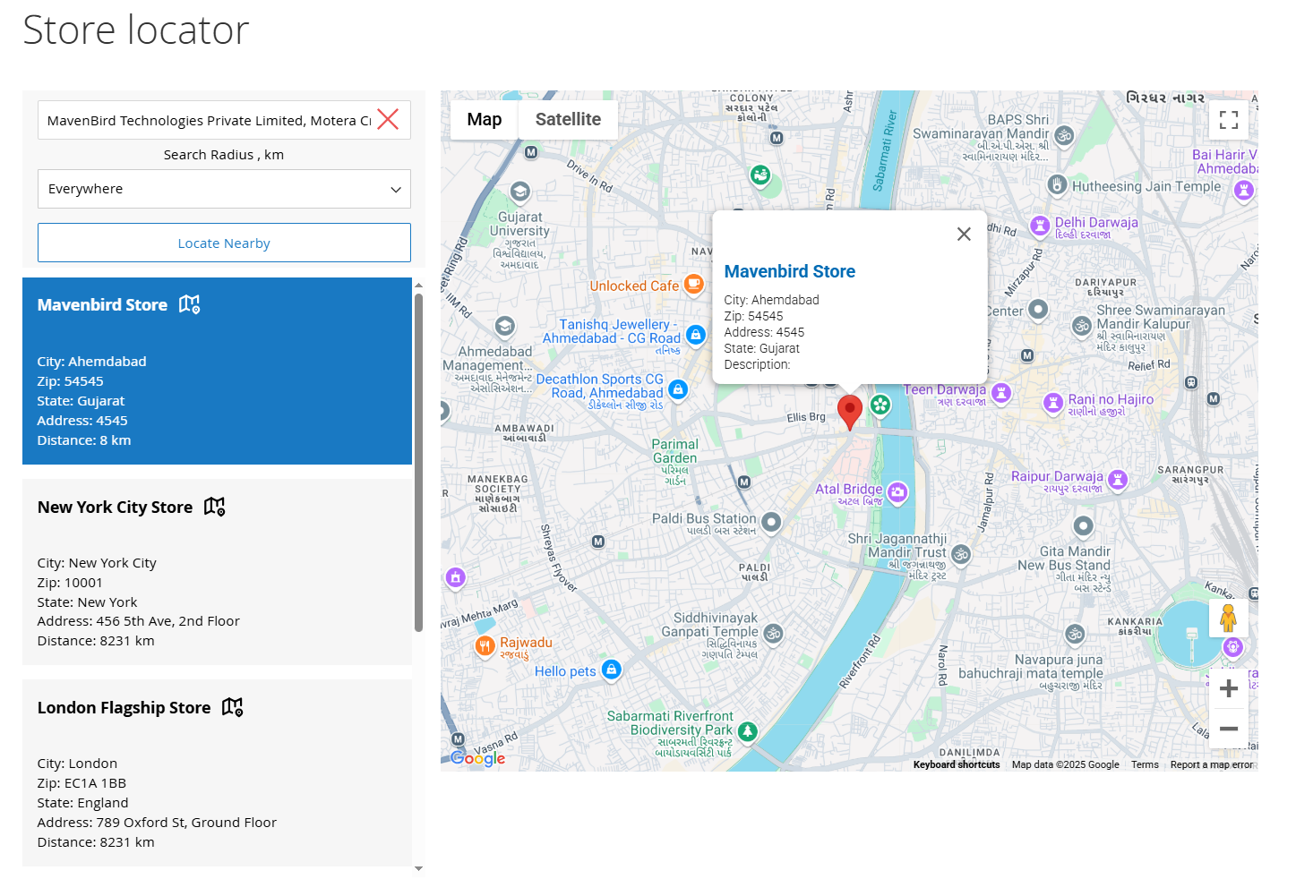Open map icon beside New York City Store

214,507
